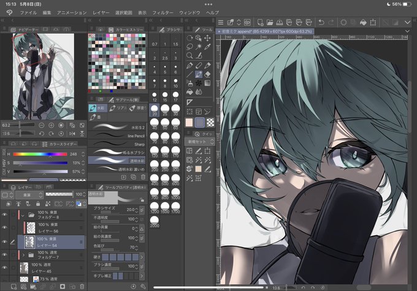
Task: Open the File menu
Action: [28, 12]
